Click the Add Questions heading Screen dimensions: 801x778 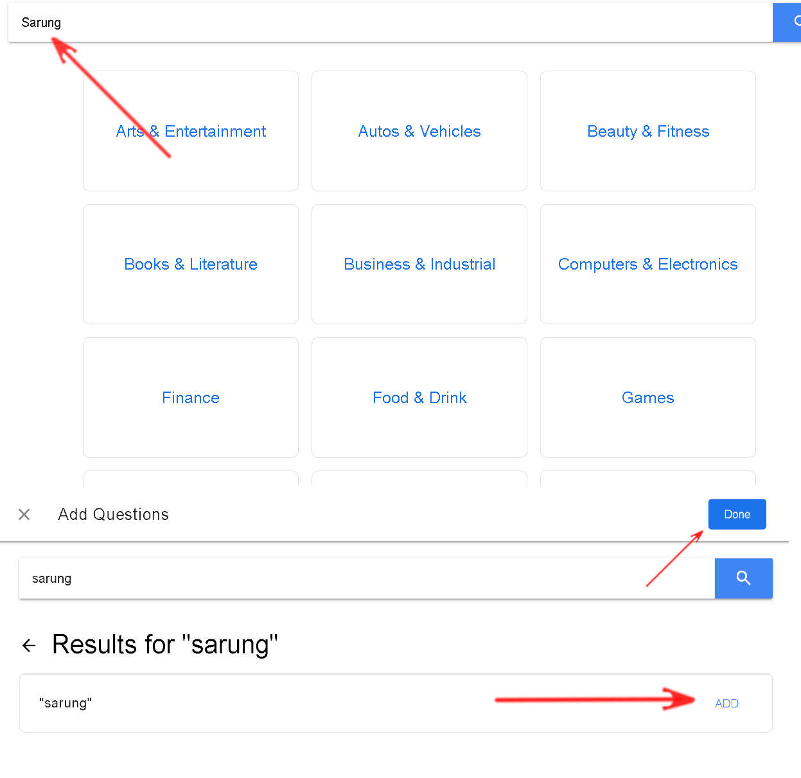click(113, 514)
